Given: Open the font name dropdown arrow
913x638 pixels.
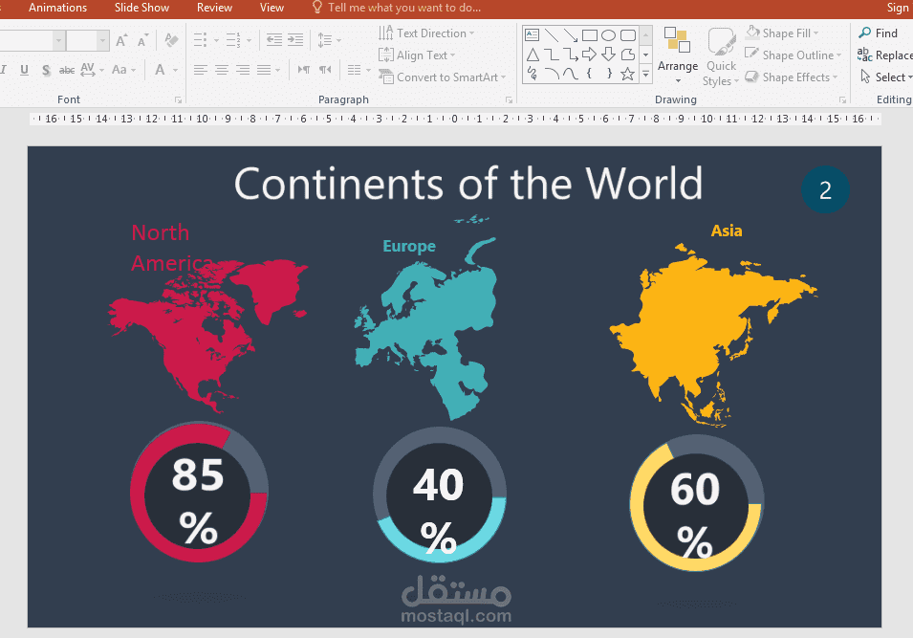Looking at the screenshot, I should tap(58, 41).
